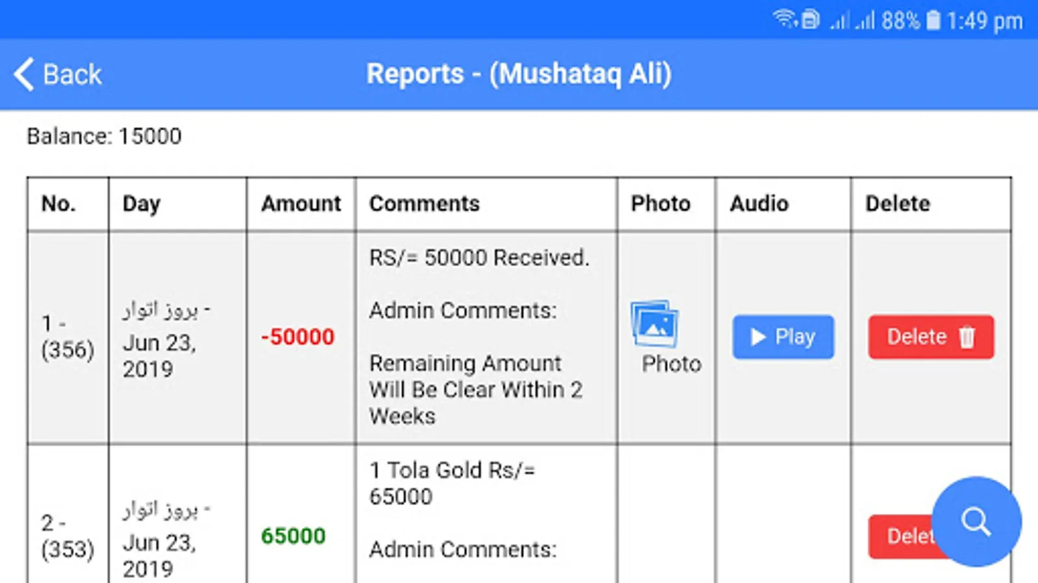Tap the green 65000 amount
Viewport: 1038px width, 583px height.
tap(293, 536)
